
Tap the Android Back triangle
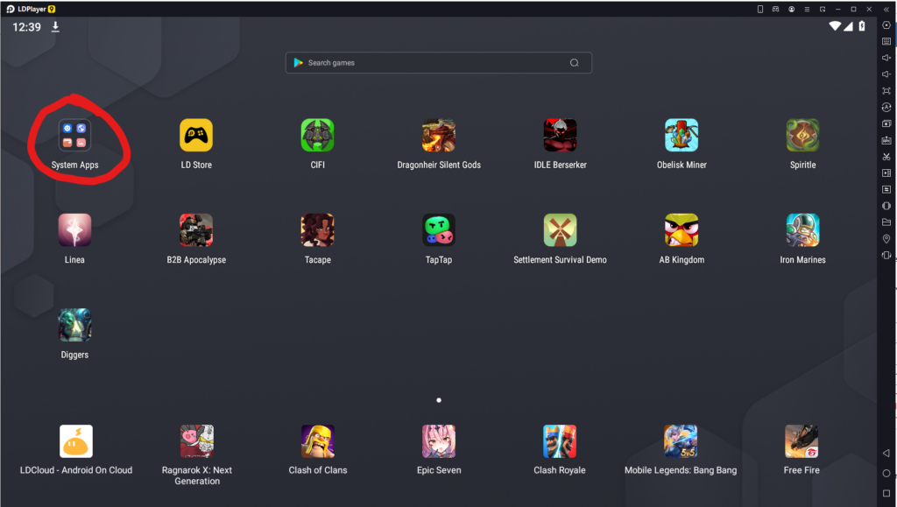[x=886, y=454]
